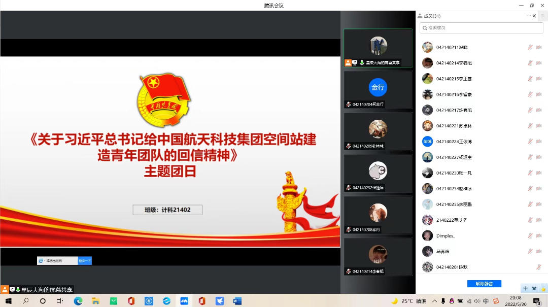Toggle microphone for member 042140211

530,47
